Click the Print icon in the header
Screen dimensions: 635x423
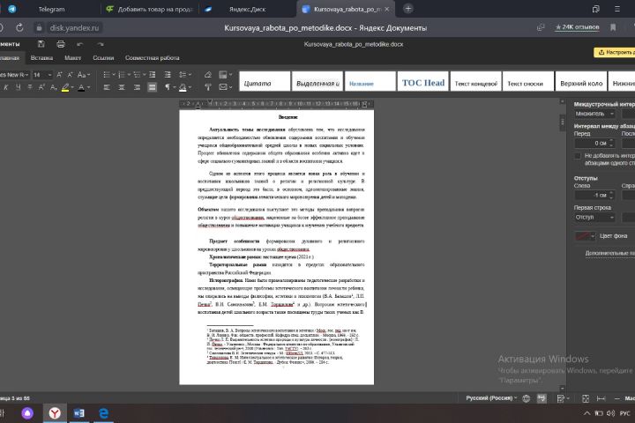pyautogui.click(x=61, y=44)
